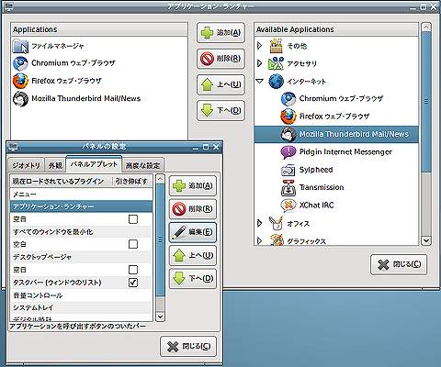Collapse the インターネット category
441x367 pixels.
[x=260, y=82]
